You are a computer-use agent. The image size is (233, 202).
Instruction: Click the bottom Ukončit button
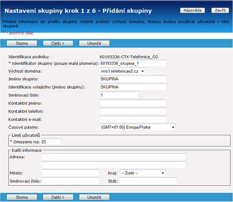coord(94,197)
